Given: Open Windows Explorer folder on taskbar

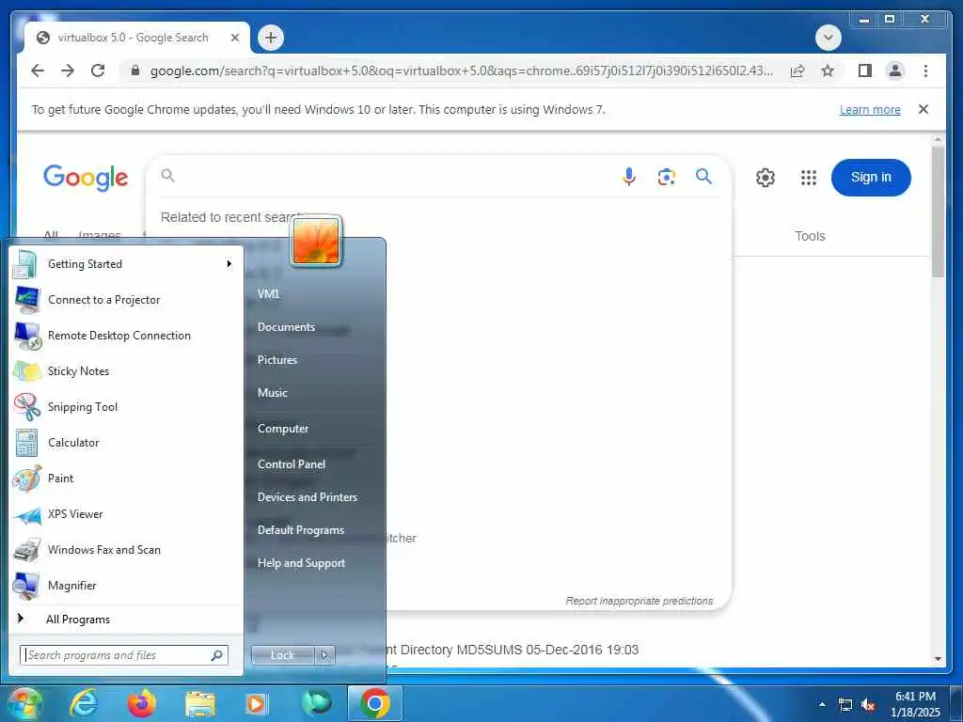Looking at the screenshot, I should click(x=199, y=705).
